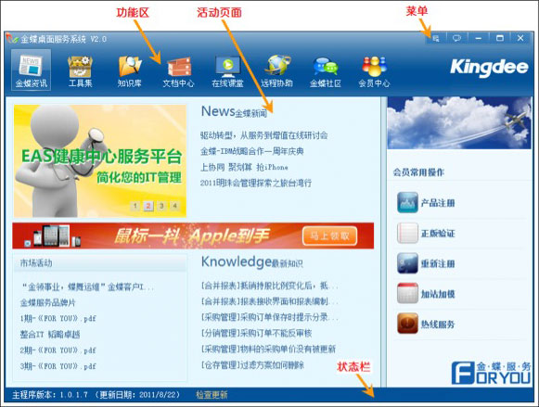Open the menu icon in title bar
This screenshot has width=539, height=407.
point(435,38)
